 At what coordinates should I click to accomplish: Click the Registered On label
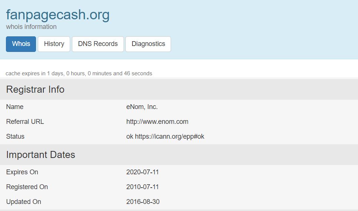[x=27, y=187]
